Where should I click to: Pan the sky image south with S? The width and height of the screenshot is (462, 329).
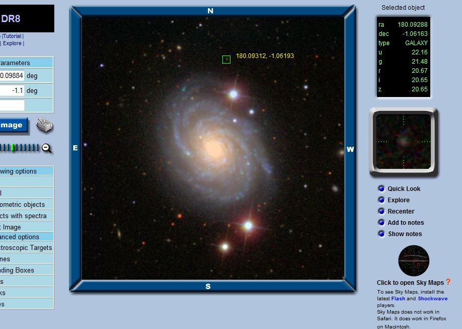click(x=208, y=286)
